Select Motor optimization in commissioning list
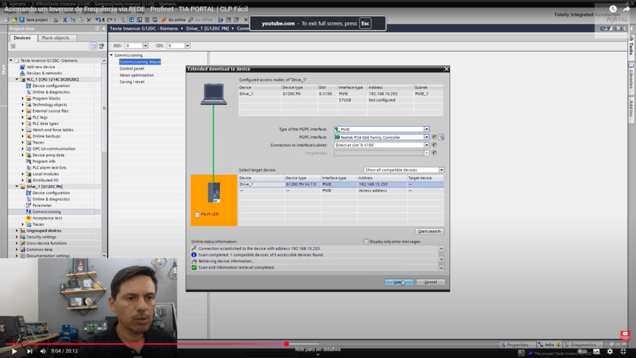636x358 pixels. [137, 75]
